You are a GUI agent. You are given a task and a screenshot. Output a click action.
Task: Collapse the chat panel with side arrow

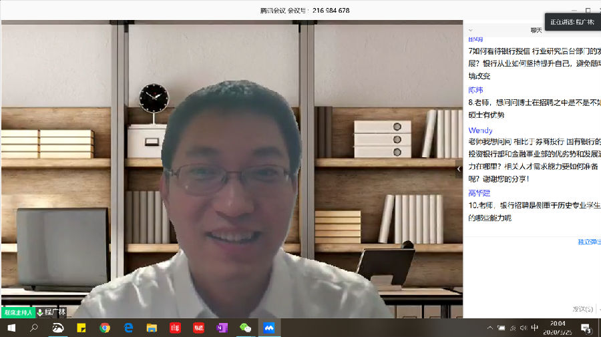click(458, 169)
